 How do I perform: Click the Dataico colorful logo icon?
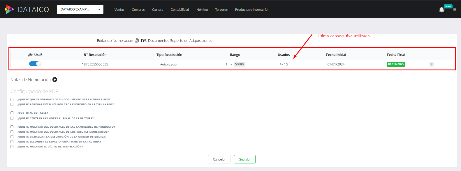9,9
